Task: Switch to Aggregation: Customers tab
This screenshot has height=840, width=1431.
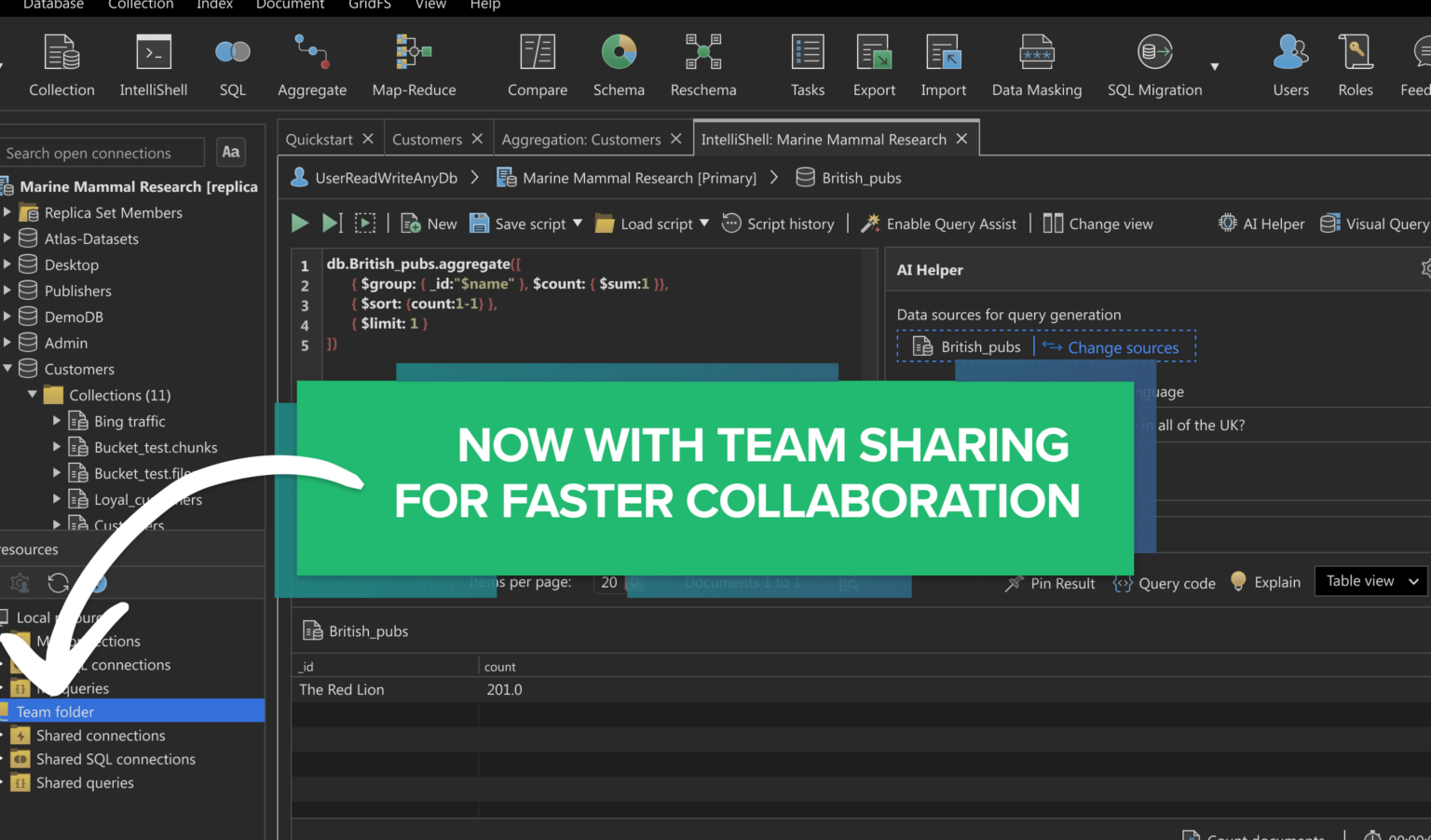Action: pyautogui.click(x=581, y=139)
